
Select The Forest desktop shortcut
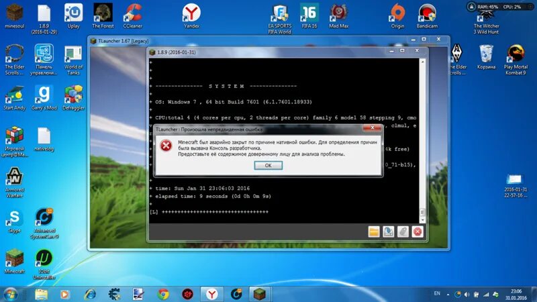(103, 16)
